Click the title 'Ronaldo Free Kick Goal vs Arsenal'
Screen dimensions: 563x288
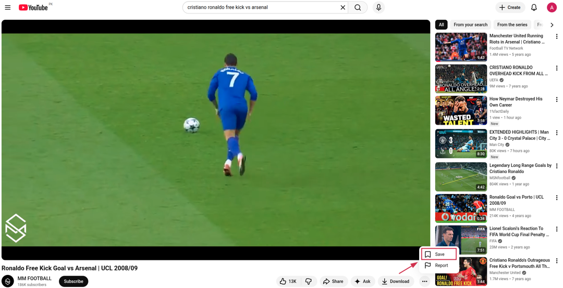click(70, 268)
